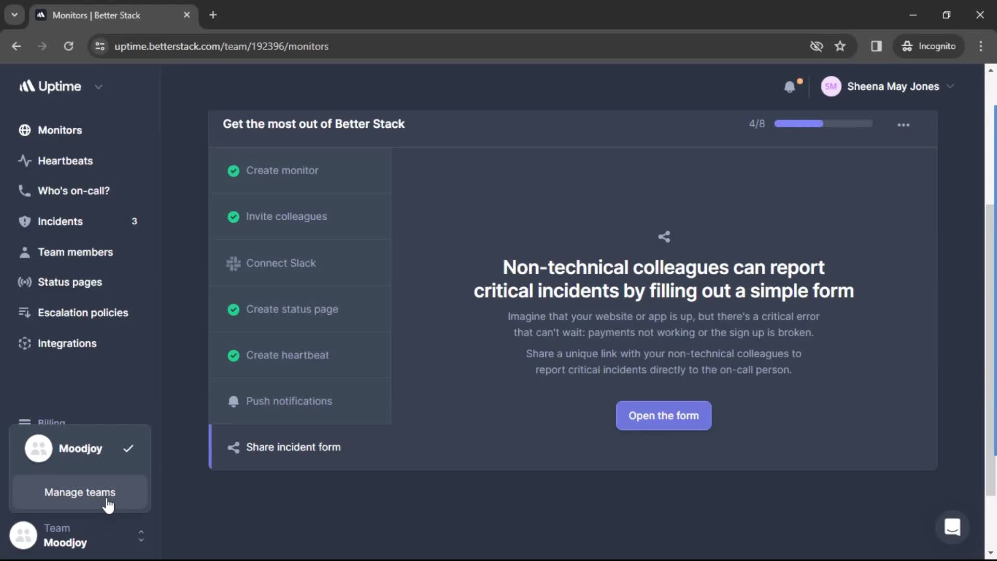The width and height of the screenshot is (997, 561).
Task: Select the Create status page step
Action: pyautogui.click(x=300, y=309)
